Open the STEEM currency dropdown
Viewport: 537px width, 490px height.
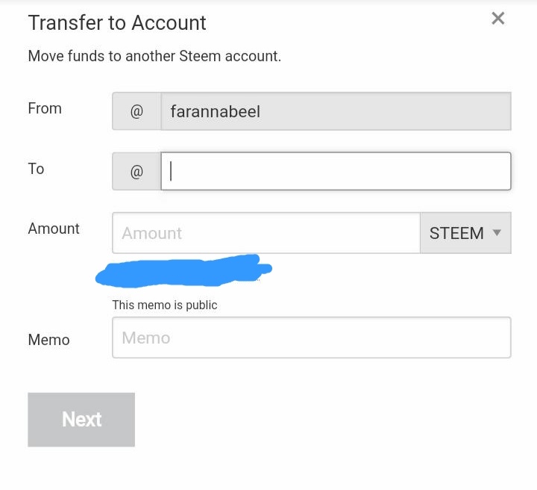[x=465, y=233]
